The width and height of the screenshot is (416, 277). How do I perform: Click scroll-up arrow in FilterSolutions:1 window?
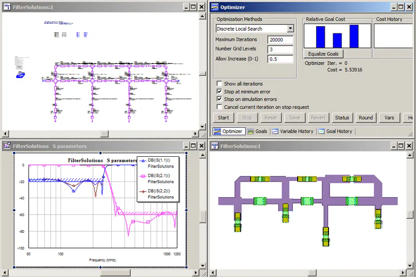point(410,155)
